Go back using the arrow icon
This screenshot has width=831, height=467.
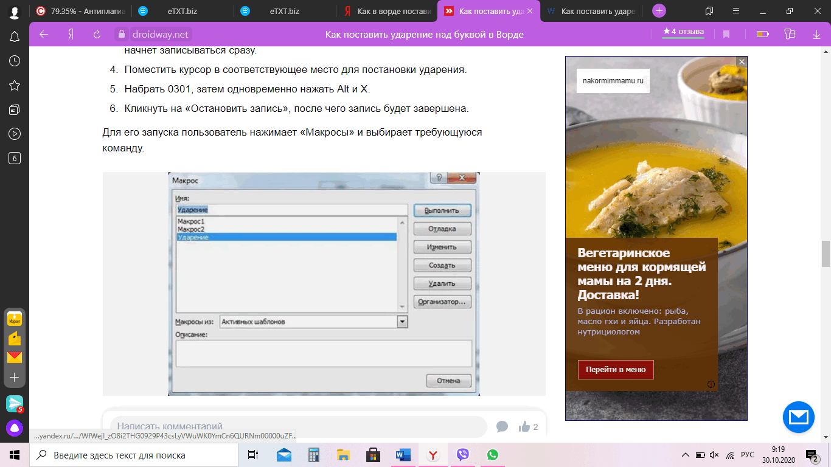click(44, 35)
